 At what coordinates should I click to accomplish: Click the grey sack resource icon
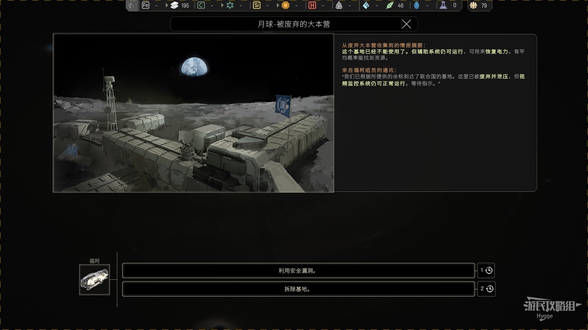[339, 5]
